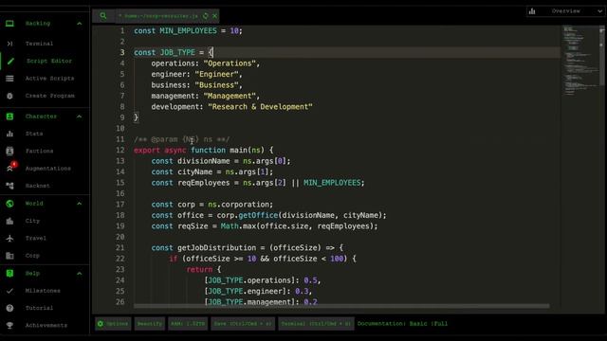Open the Active Scripts sidebar item
Screen dimensions: 607x341
point(49,79)
